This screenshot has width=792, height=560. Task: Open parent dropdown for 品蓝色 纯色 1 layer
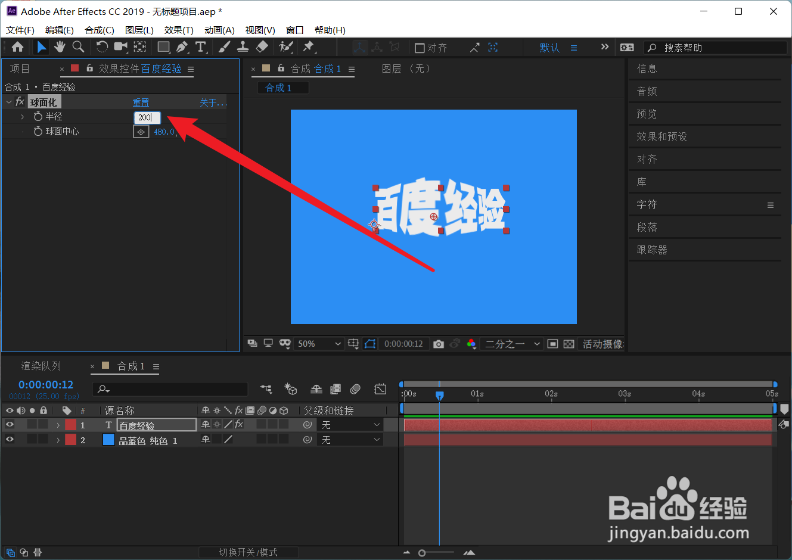350,440
